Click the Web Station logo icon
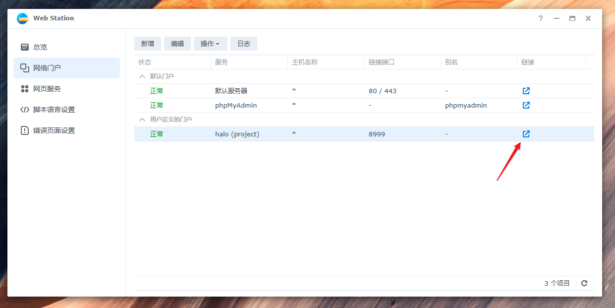Image resolution: width=615 pixels, height=308 pixels. point(23,18)
